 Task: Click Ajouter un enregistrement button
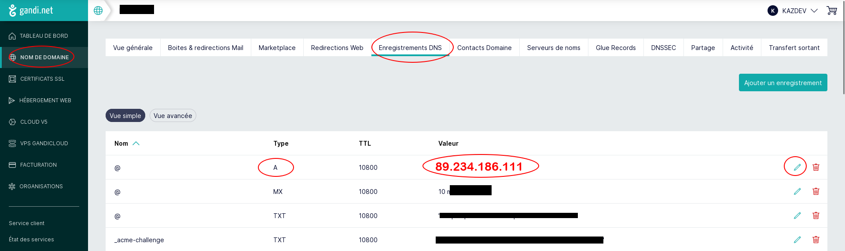coord(783,82)
